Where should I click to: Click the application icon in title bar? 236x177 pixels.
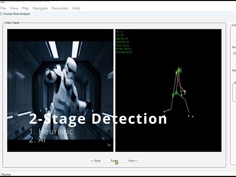click(x=2, y=1)
